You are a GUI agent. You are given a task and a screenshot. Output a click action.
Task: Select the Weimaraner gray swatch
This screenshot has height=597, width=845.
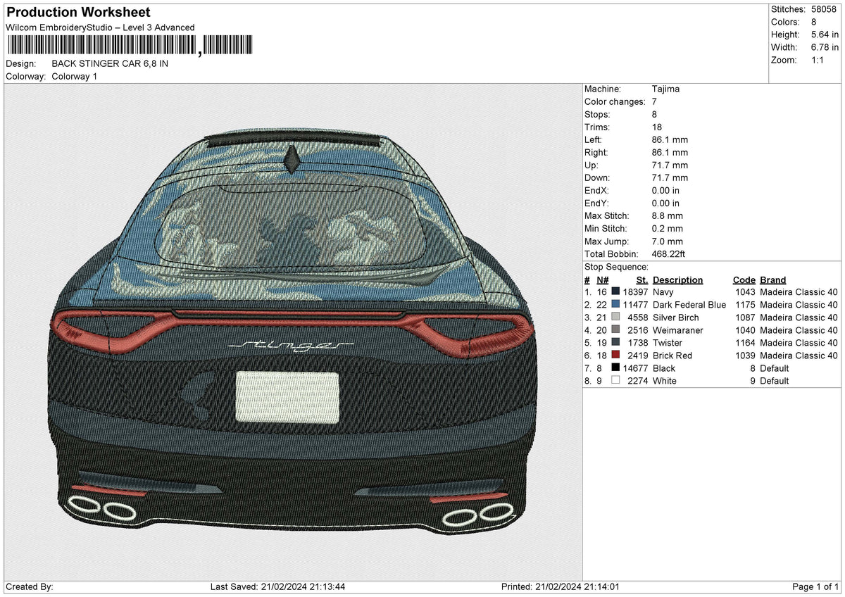pyautogui.click(x=615, y=329)
